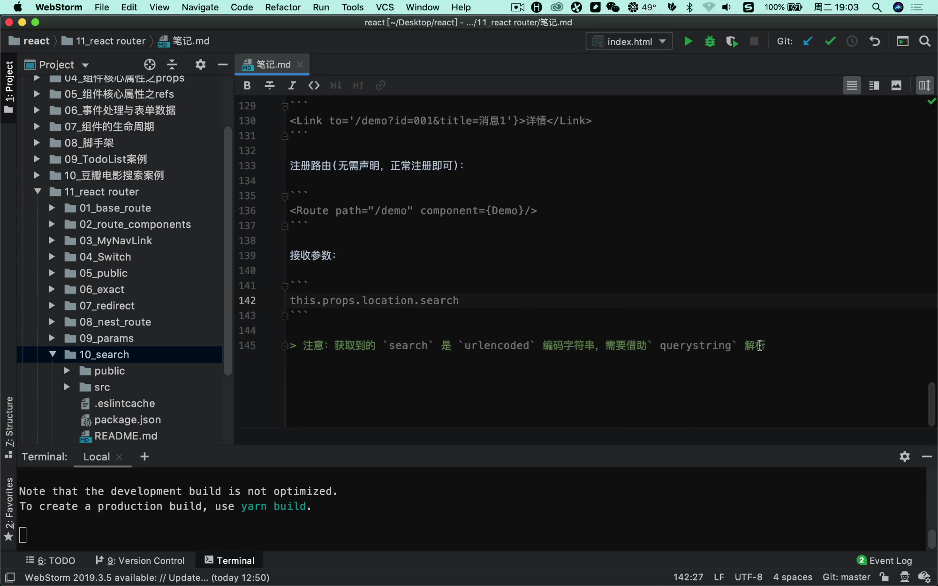Screen dimensions: 938x586
Task: Revert changes with rollback arrow icon
Action: (875, 41)
